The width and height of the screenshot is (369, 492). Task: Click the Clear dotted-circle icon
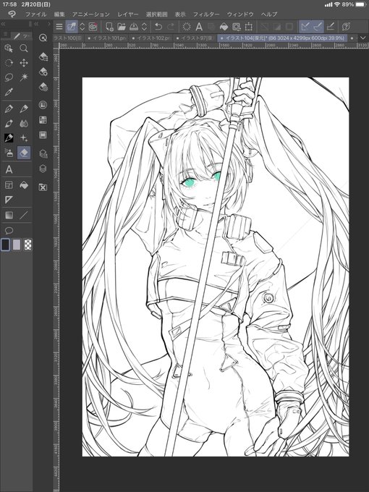pyautogui.click(x=187, y=27)
